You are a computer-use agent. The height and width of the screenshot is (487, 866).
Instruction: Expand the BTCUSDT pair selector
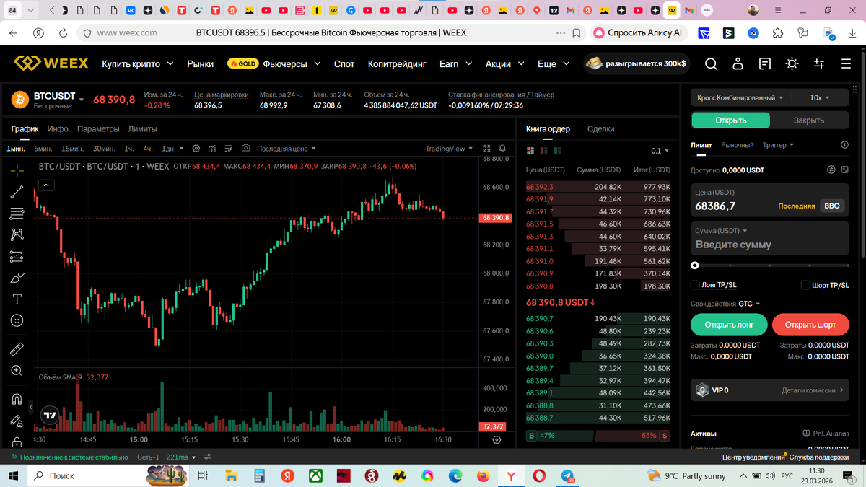coord(82,99)
